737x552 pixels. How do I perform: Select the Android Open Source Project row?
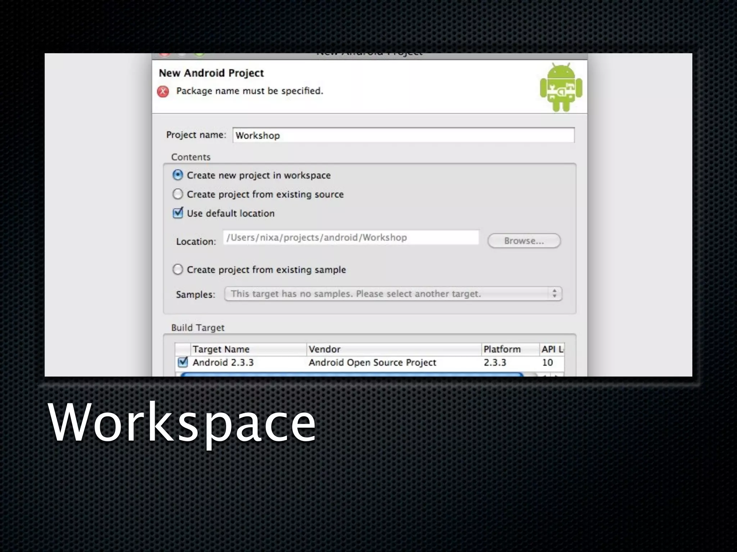pos(372,363)
